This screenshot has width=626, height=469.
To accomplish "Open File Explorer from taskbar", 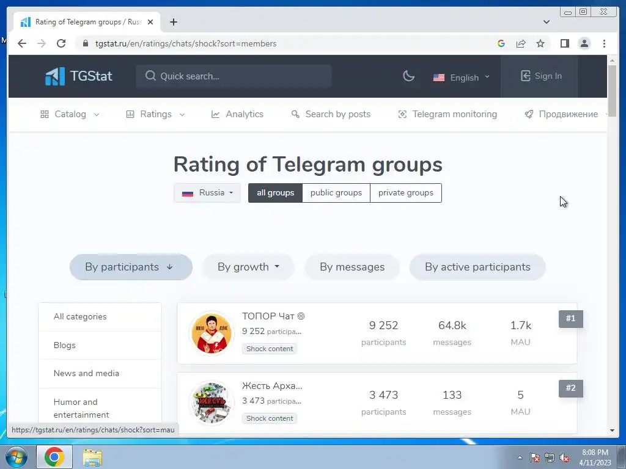I will (x=92, y=457).
